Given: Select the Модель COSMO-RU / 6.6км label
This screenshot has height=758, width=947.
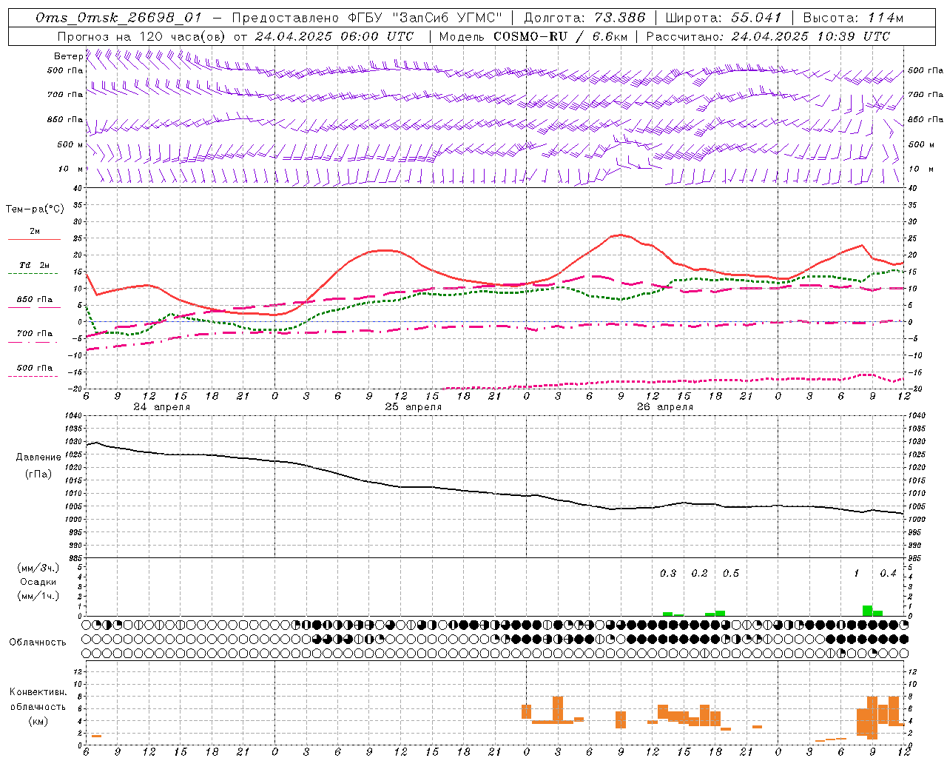Looking at the screenshot, I should (533, 36).
